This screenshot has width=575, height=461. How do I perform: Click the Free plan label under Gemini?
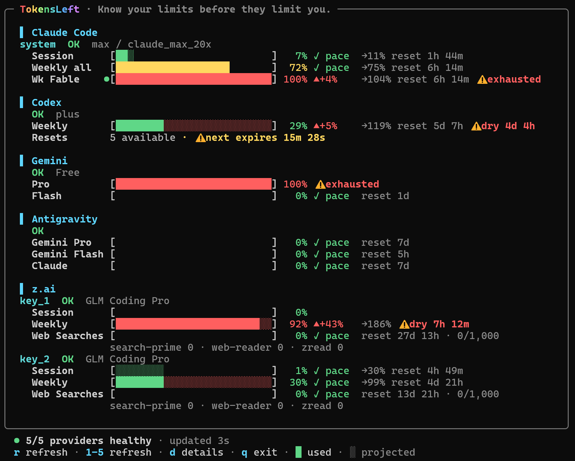coord(67,173)
